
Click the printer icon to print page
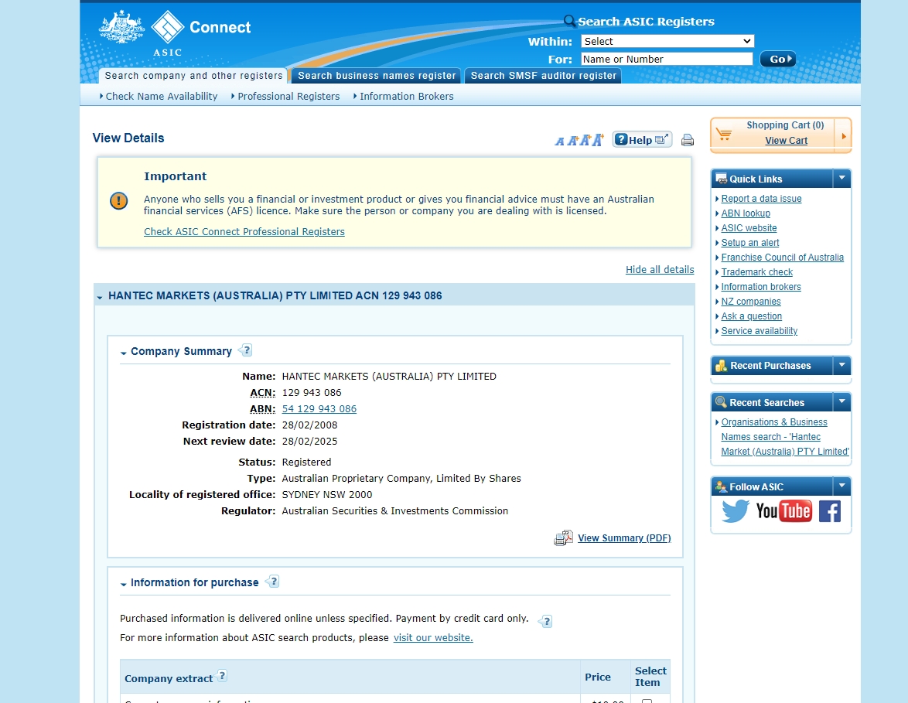point(687,140)
